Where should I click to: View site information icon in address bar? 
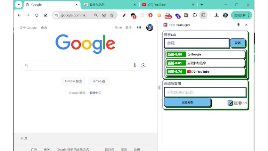pos(56,15)
